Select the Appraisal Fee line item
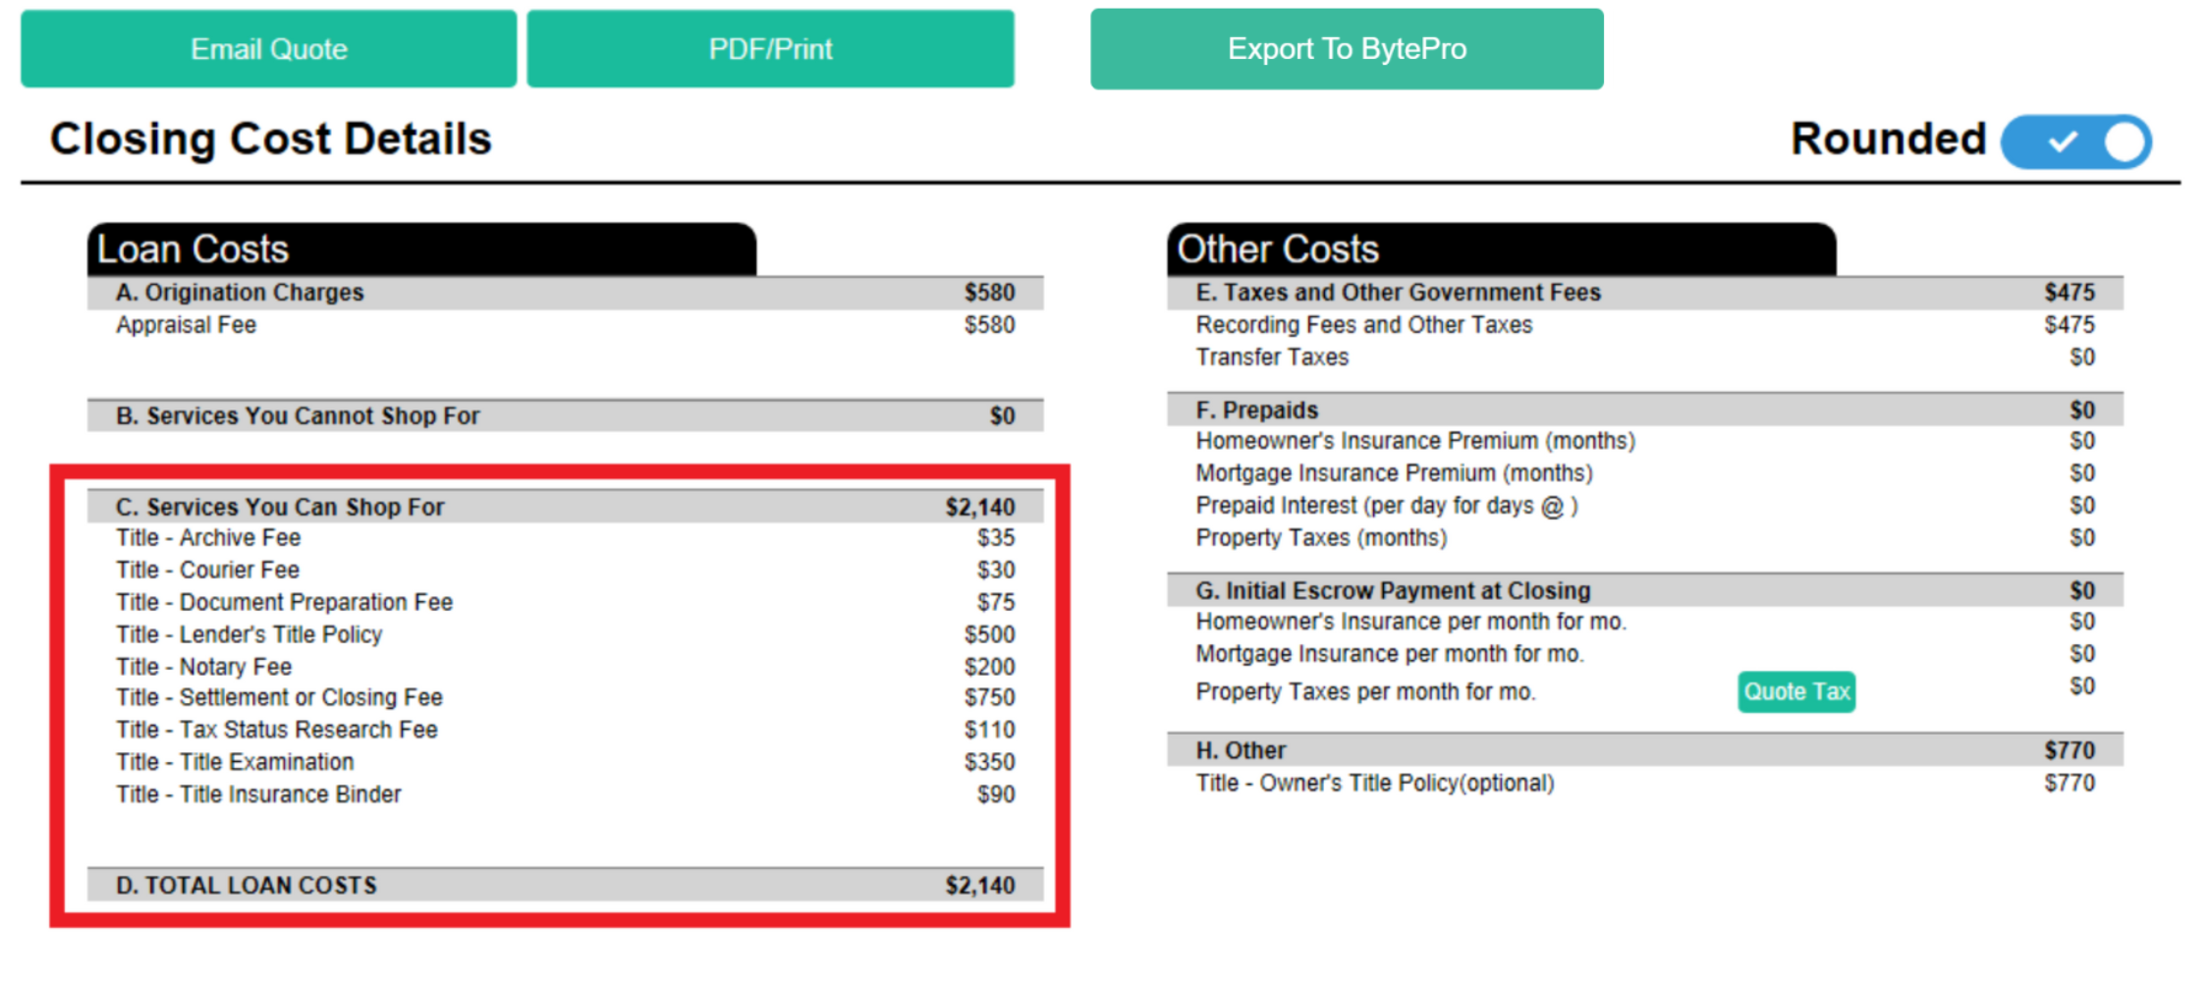The width and height of the screenshot is (2210, 986). [565, 325]
